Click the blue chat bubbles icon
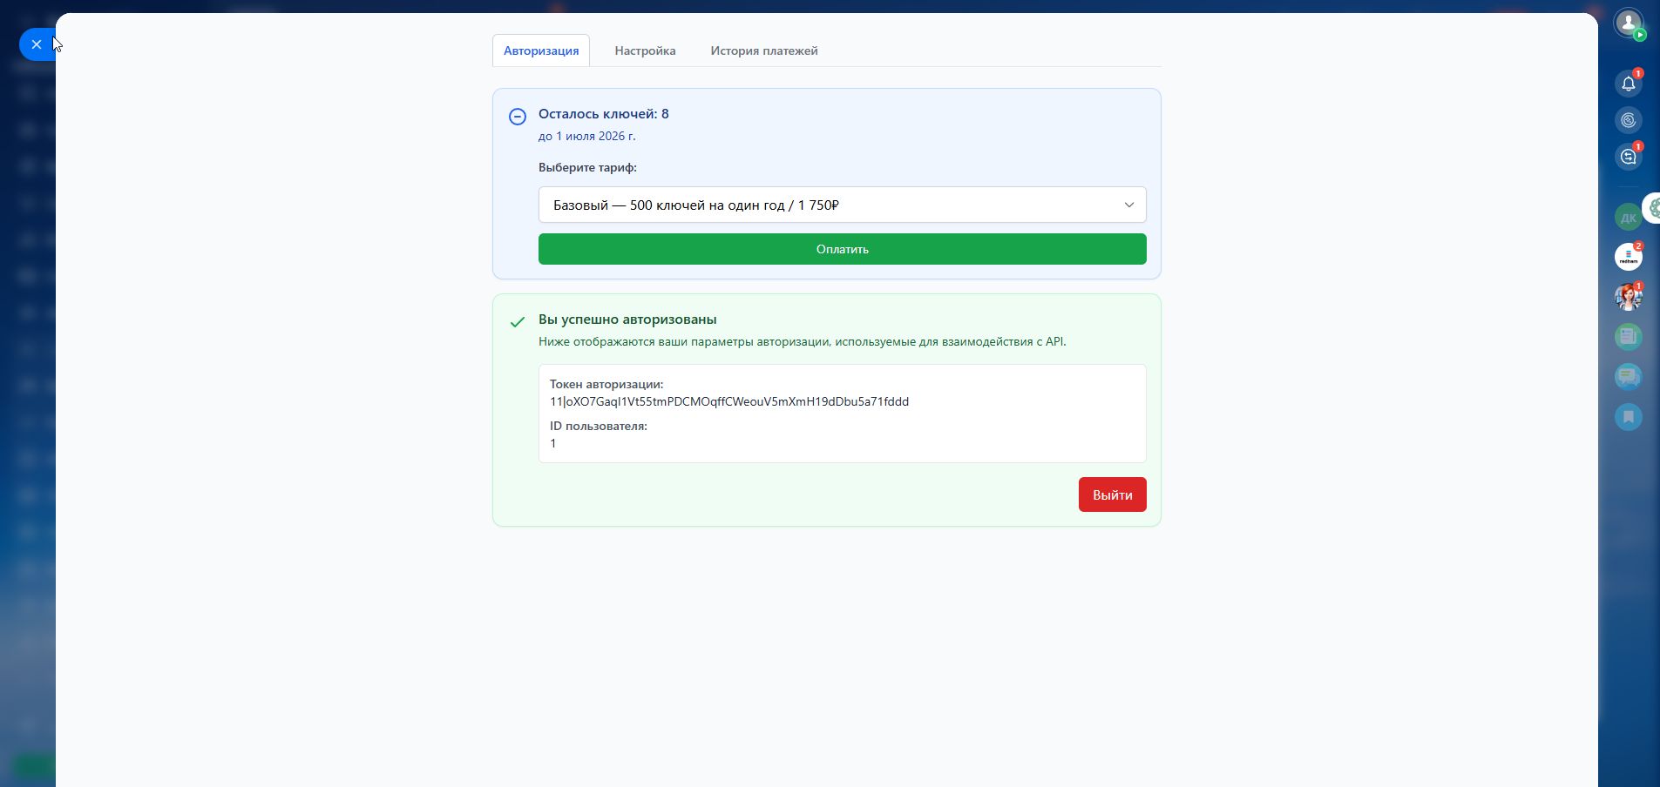1660x787 pixels. (x=1628, y=376)
